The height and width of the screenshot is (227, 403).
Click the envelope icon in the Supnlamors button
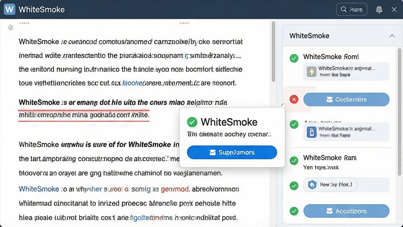click(x=213, y=153)
